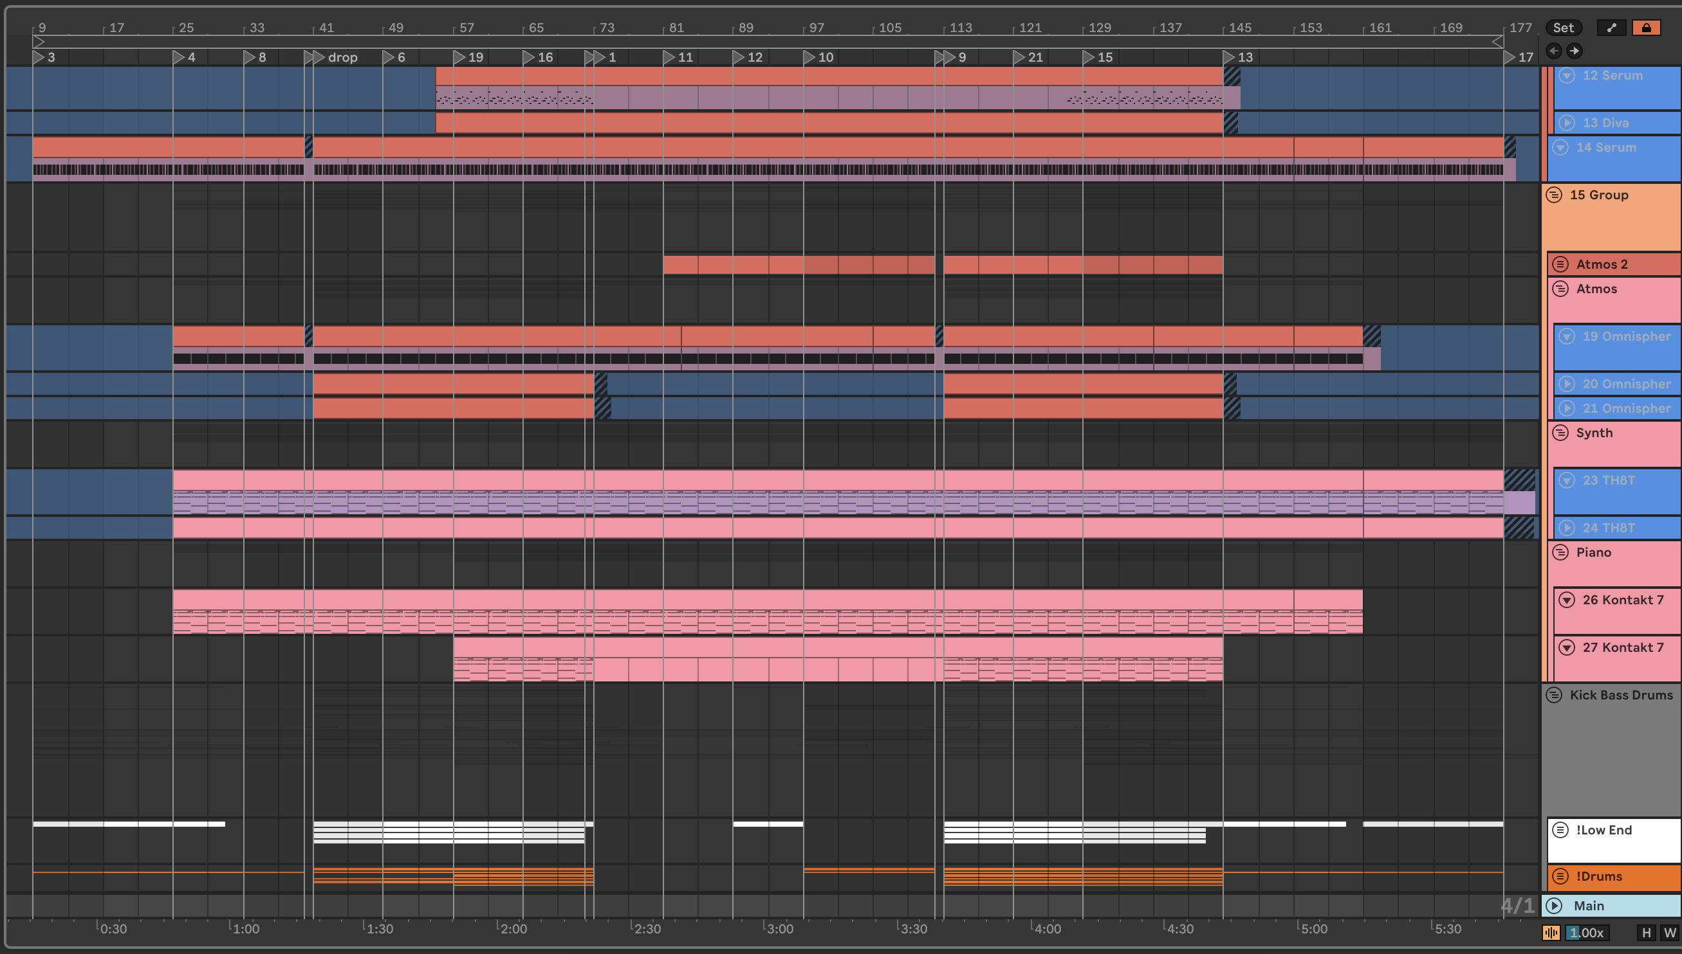Click the loop brace start handle
1682x954 pixels.
(x=38, y=42)
